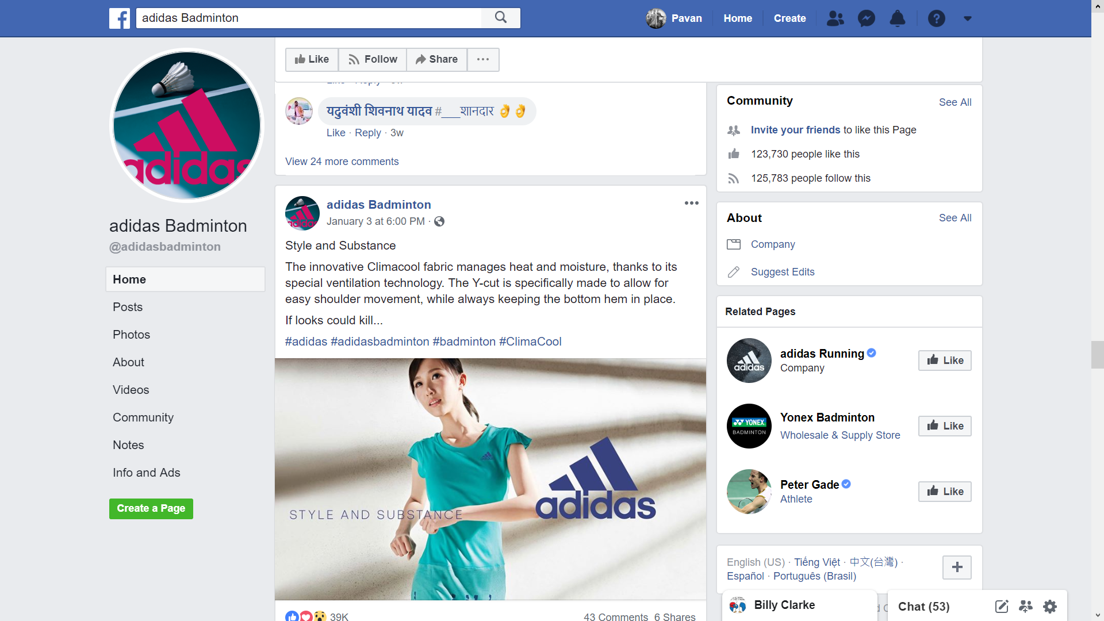
Task: Click the January 3 at 6:00 PM timestamp
Action: click(375, 221)
